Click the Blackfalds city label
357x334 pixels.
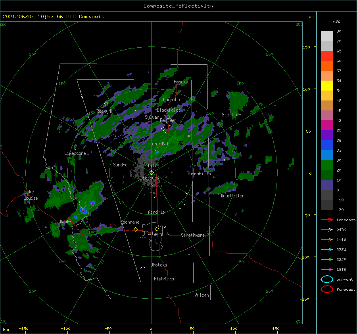[x=169, y=110]
